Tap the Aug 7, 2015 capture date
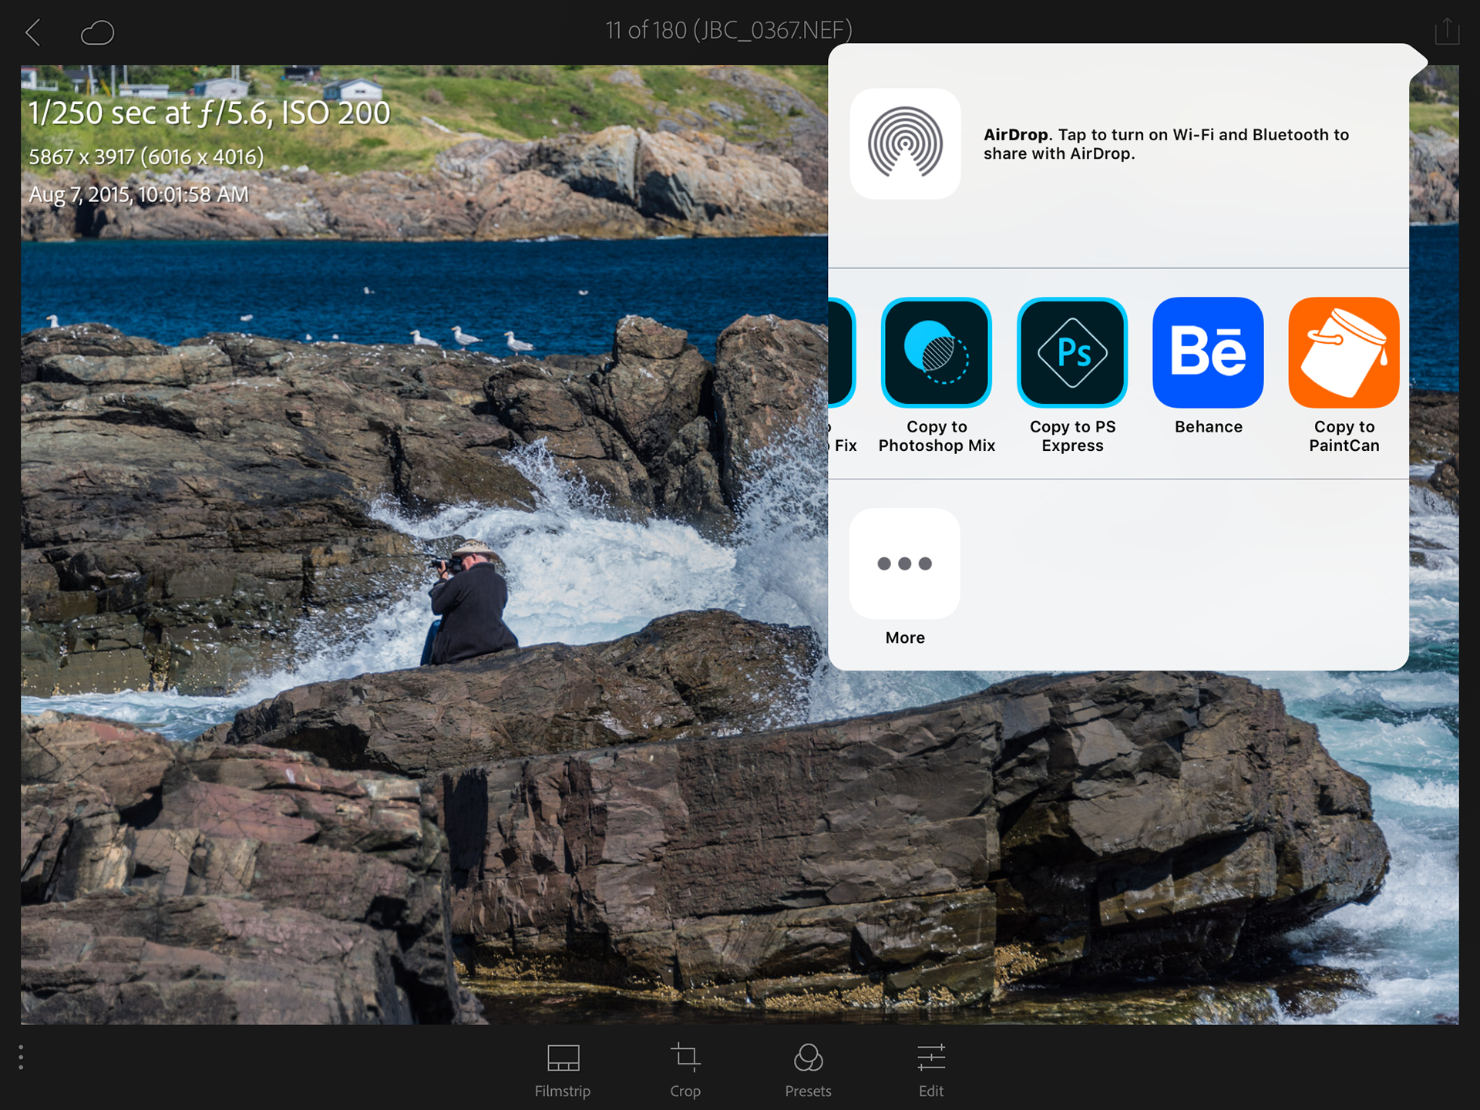Image resolution: width=1480 pixels, height=1110 pixels. click(x=139, y=194)
